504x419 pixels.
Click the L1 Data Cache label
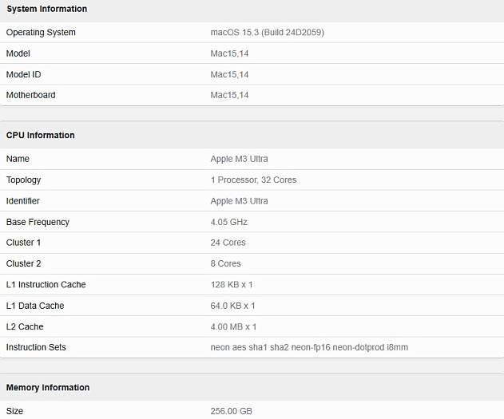[35, 306]
